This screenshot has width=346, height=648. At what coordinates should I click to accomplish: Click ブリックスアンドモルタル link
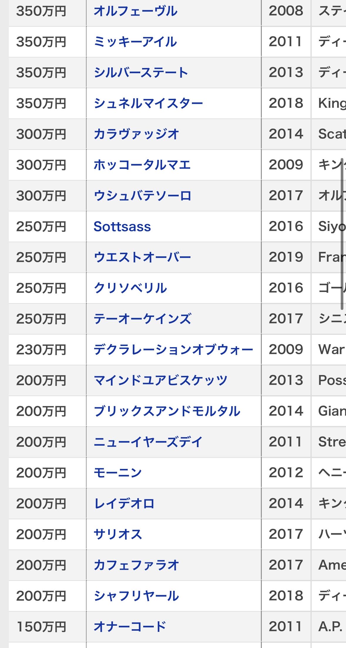click(167, 411)
